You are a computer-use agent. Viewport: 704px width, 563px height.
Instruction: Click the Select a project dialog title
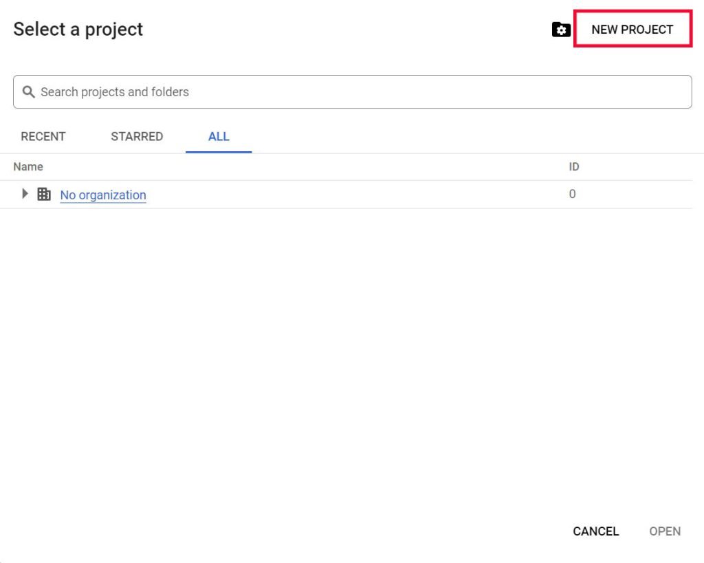pos(78,29)
